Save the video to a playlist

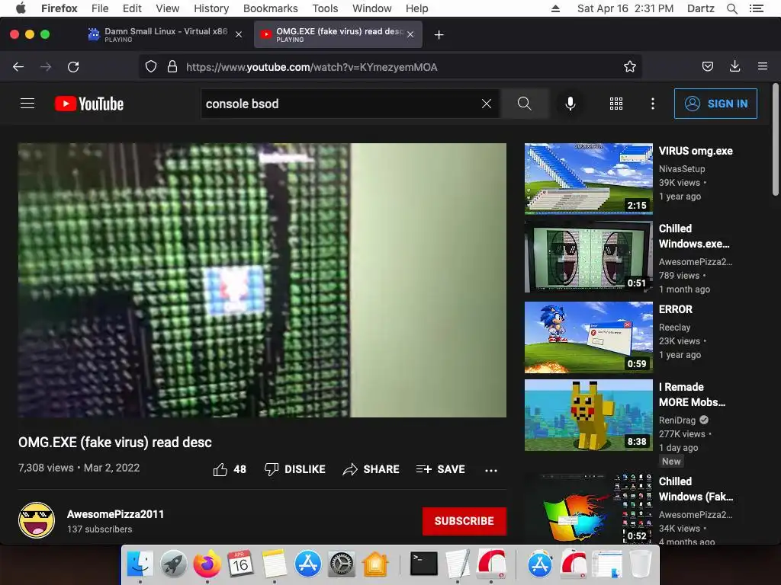tap(441, 469)
